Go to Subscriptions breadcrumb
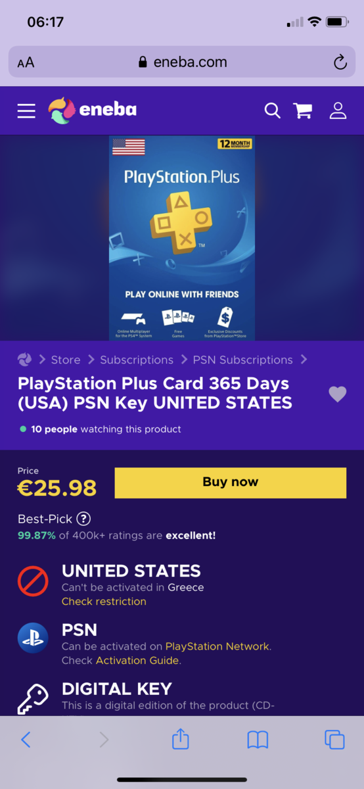The image size is (364, 789). [137, 360]
